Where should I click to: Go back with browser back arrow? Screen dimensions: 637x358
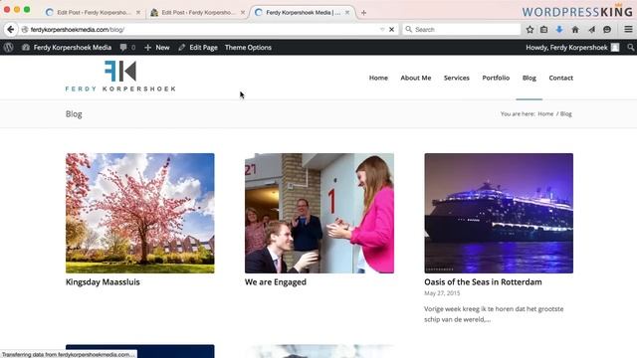pyautogui.click(x=11, y=29)
